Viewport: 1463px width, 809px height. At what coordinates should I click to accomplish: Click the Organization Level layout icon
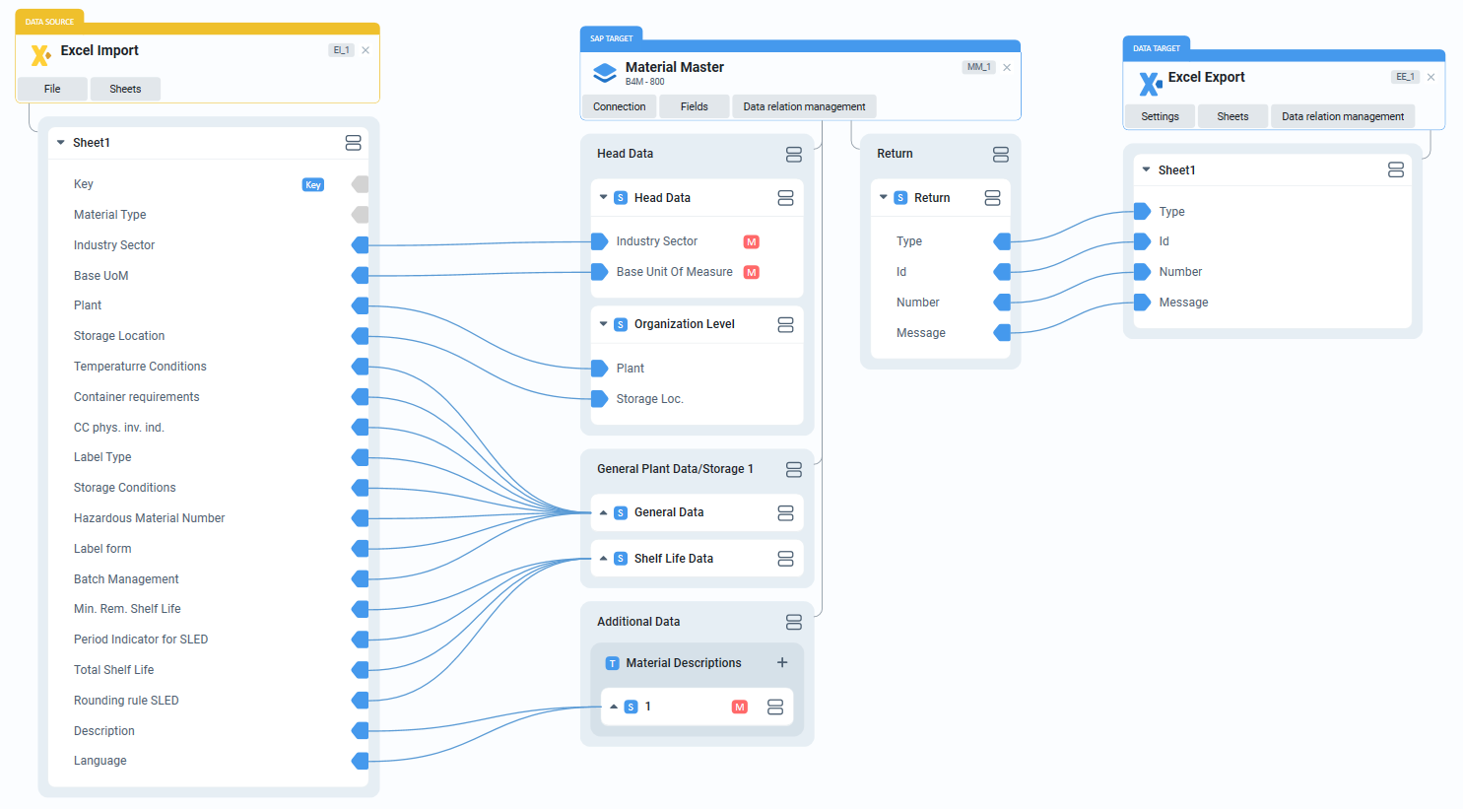(785, 324)
